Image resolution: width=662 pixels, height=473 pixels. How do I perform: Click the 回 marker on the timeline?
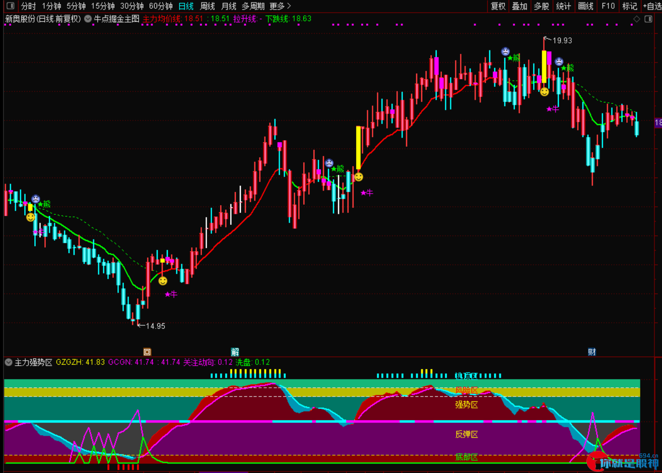(147, 352)
